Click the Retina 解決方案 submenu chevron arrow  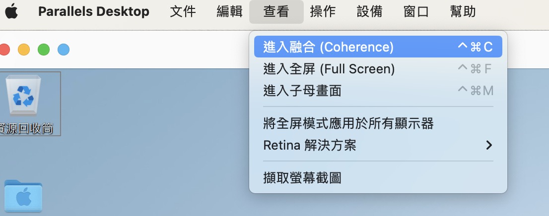tap(489, 145)
